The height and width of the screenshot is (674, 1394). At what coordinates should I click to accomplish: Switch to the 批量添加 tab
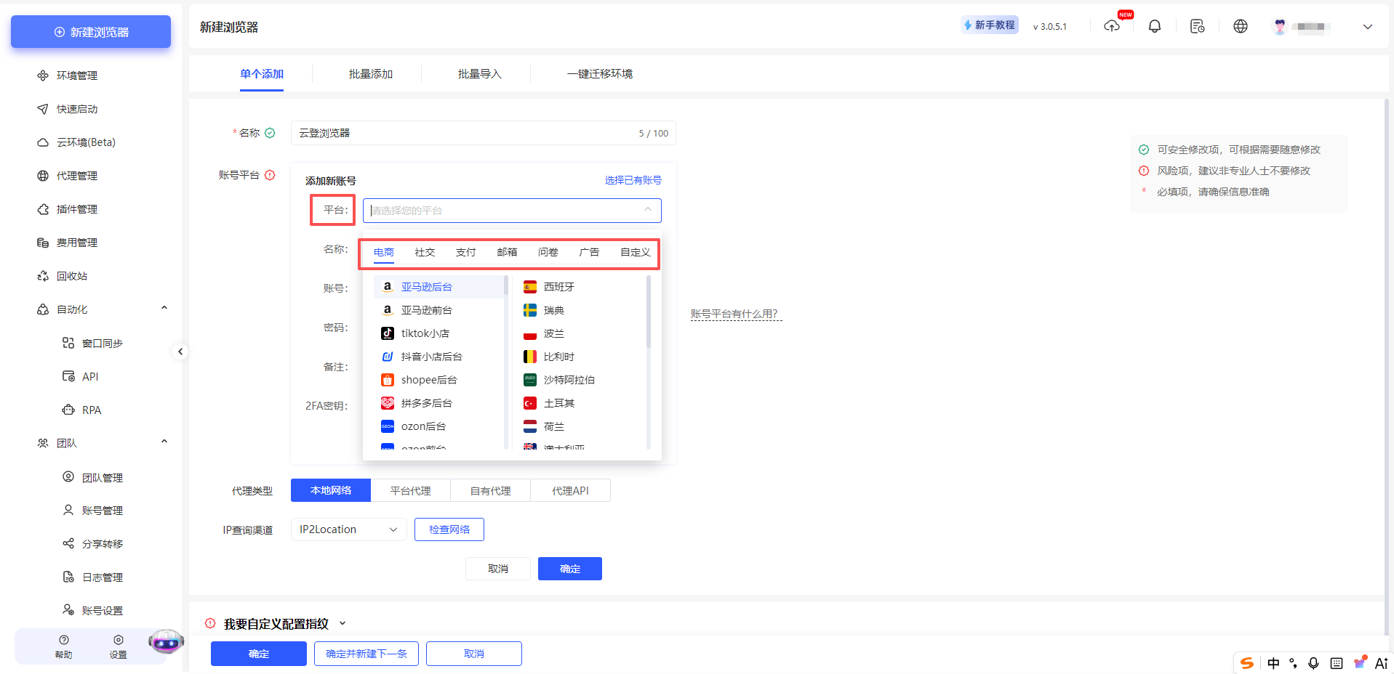(370, 73)
